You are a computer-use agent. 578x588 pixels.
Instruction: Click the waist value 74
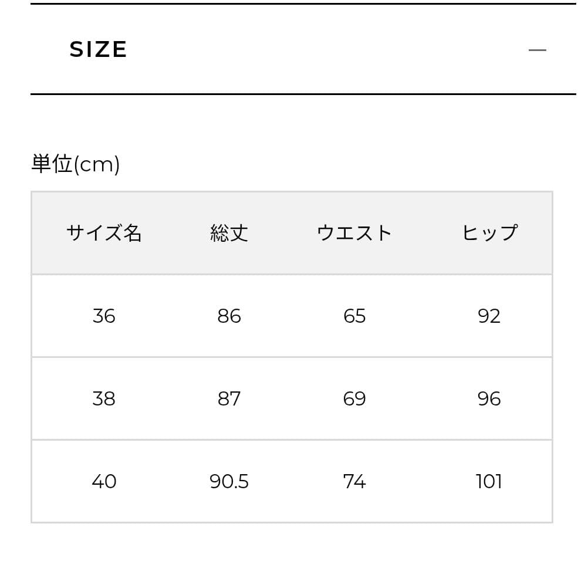click(x=354, y=482)
